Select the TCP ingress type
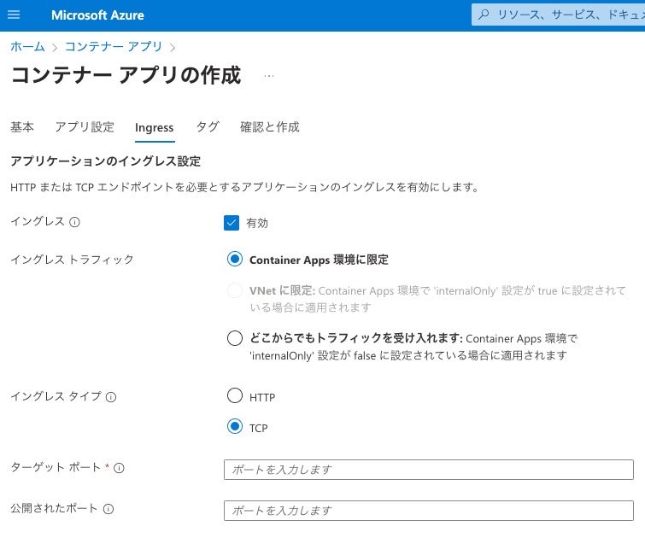 [x=234, y=426]
